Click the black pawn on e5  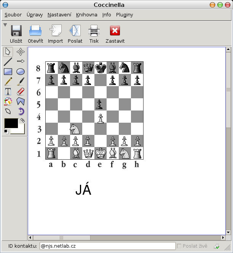click(x=99, y=104)
